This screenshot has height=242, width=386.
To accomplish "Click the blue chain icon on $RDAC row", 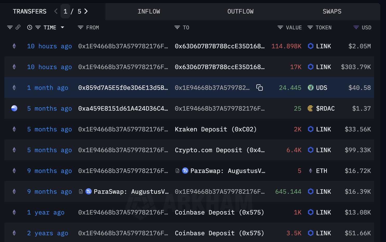I will (14, 109).
